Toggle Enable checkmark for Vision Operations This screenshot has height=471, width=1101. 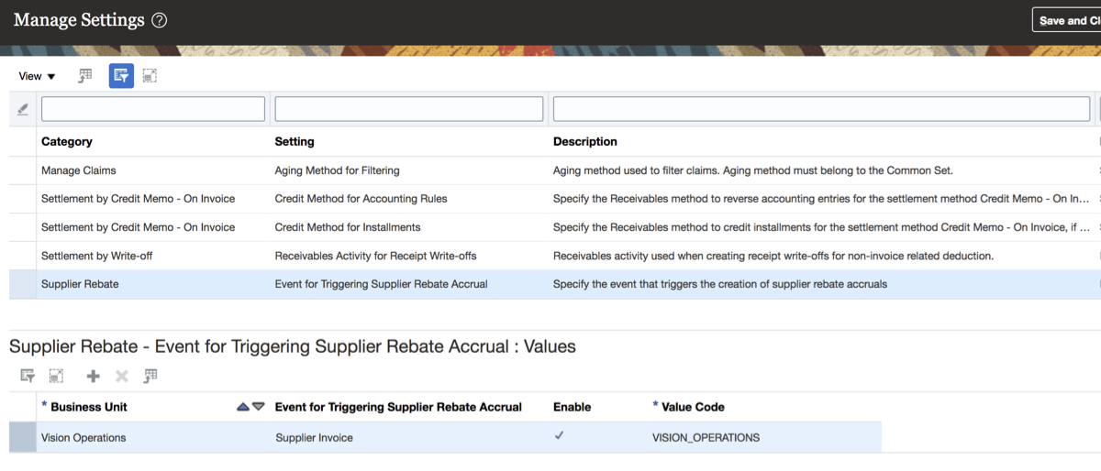pos(559,436)
